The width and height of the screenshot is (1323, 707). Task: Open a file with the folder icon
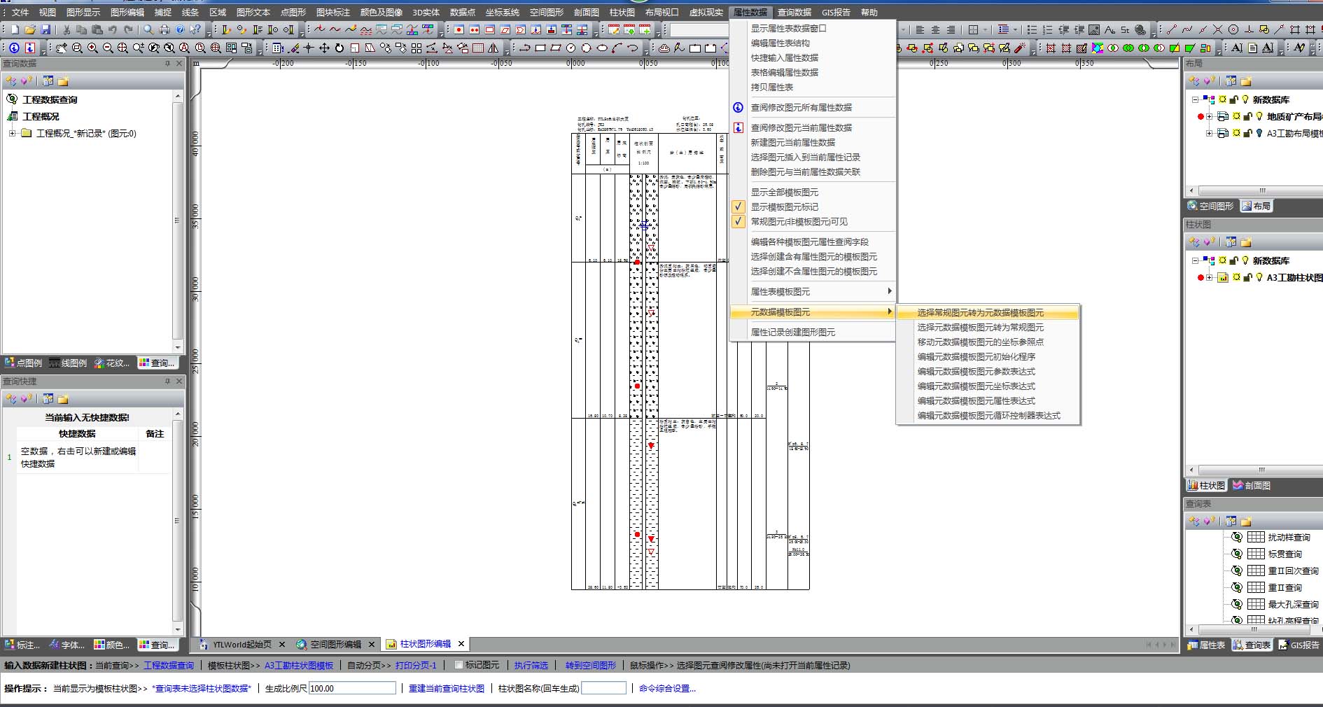pyautogui.click(x=30, y=29)
